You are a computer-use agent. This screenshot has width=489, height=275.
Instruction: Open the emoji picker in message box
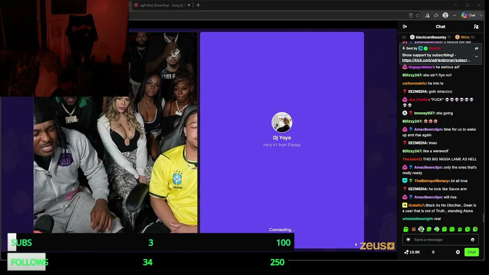[x=473, y=239]
